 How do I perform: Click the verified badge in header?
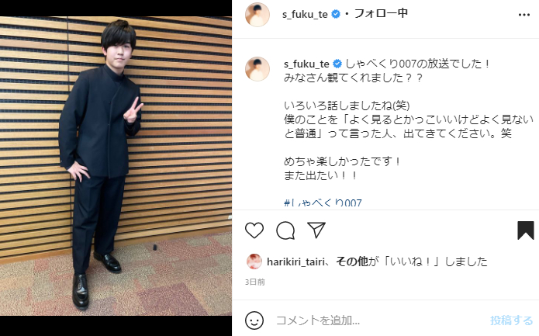tap(336, 14)
